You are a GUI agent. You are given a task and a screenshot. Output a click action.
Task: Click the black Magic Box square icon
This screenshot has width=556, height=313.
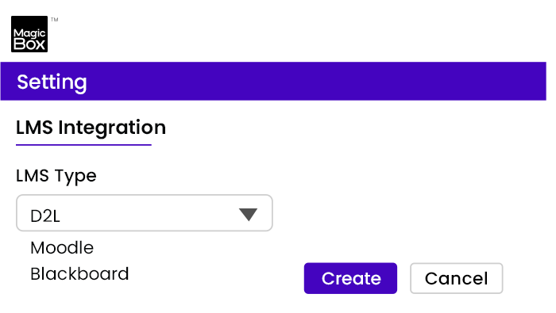click(29, 34)
